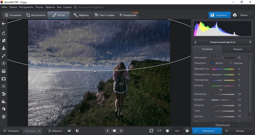Select the paint bucket fill tool
Viewport: 255px width, 135px height.
click(4, 102)
